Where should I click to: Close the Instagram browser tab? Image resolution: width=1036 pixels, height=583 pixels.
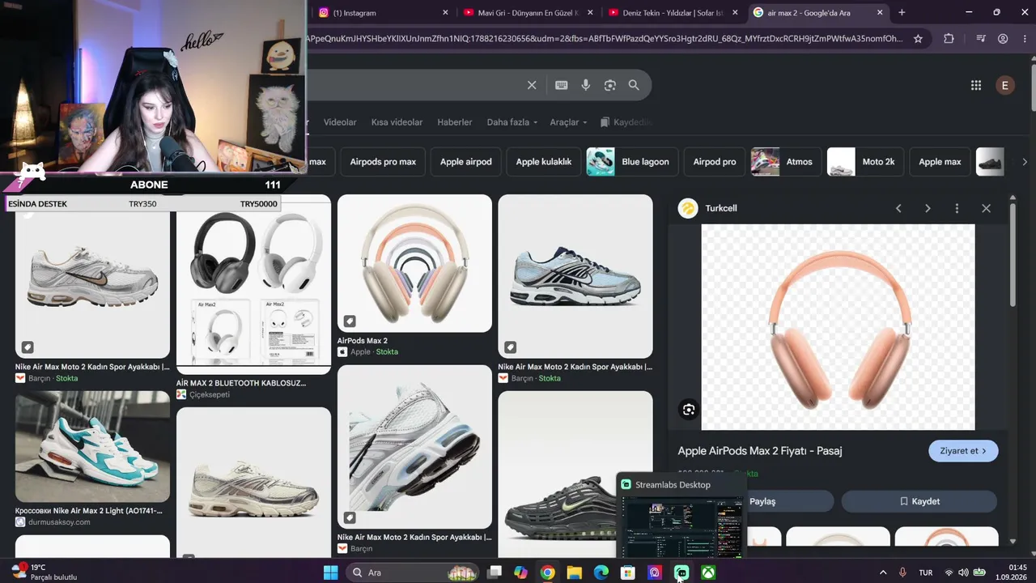445,12
